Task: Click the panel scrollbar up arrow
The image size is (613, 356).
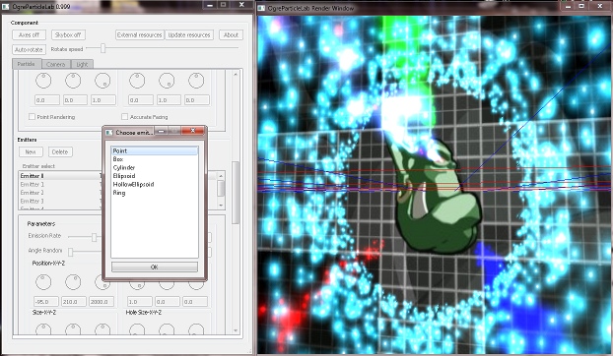Action: pyautogui.click(x=236, y=74)
